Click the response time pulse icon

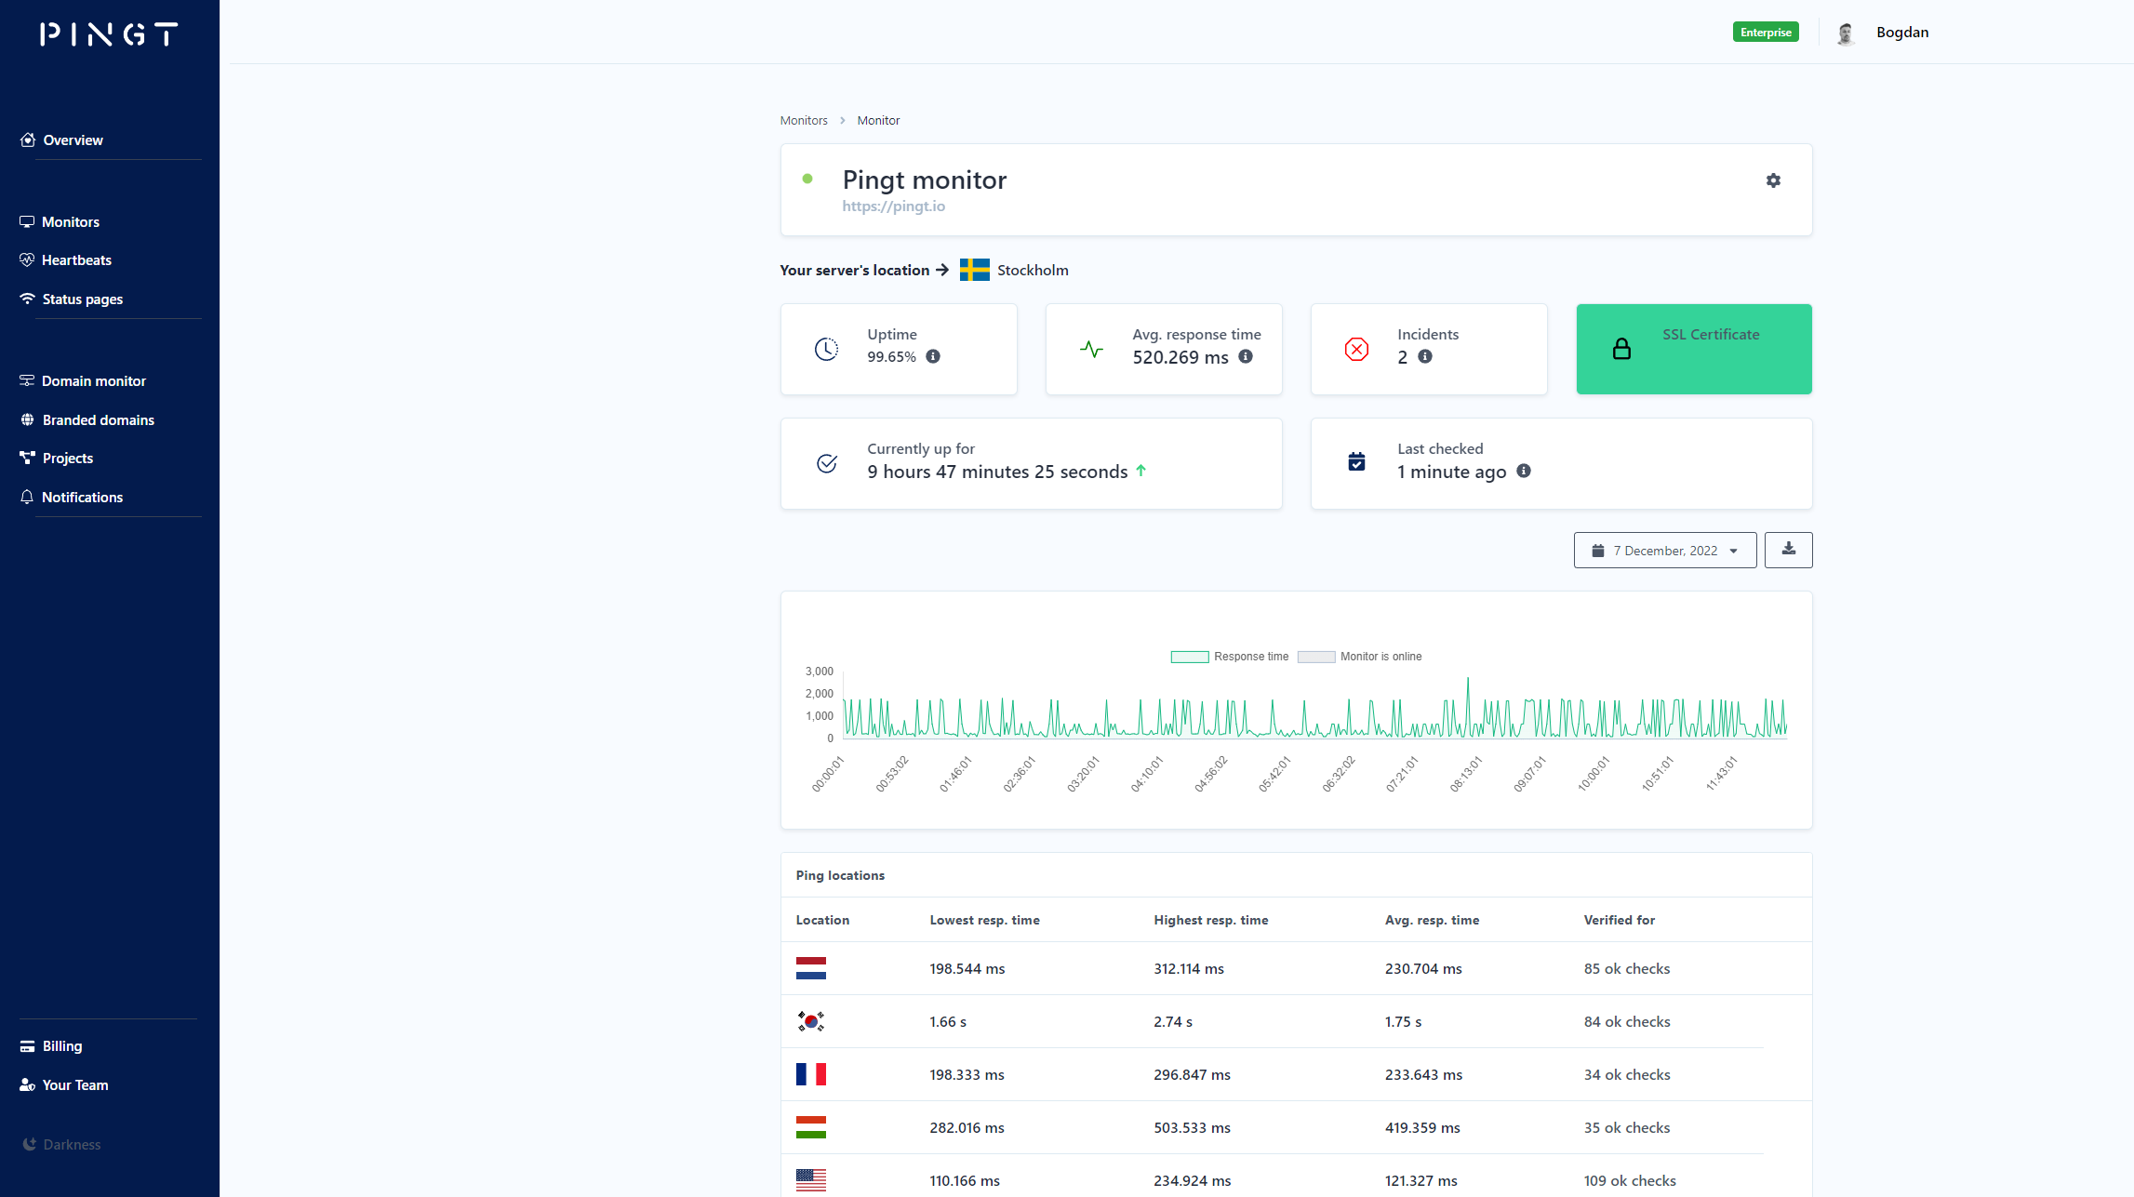pyautogui.click(x=1091, y=349)
